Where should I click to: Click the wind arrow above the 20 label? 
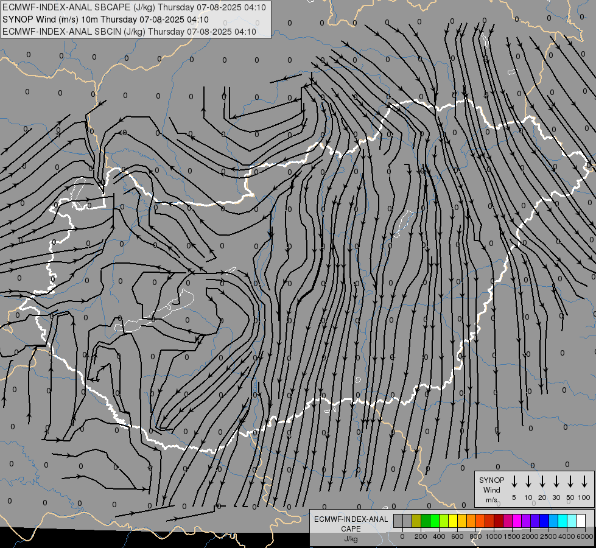click(542, 482)
